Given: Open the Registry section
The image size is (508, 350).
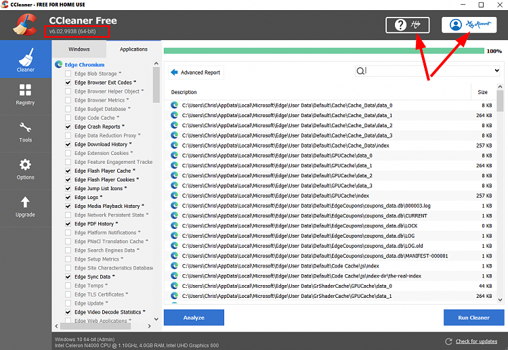Looking at the screenshot, I should (x=26, y=95).
